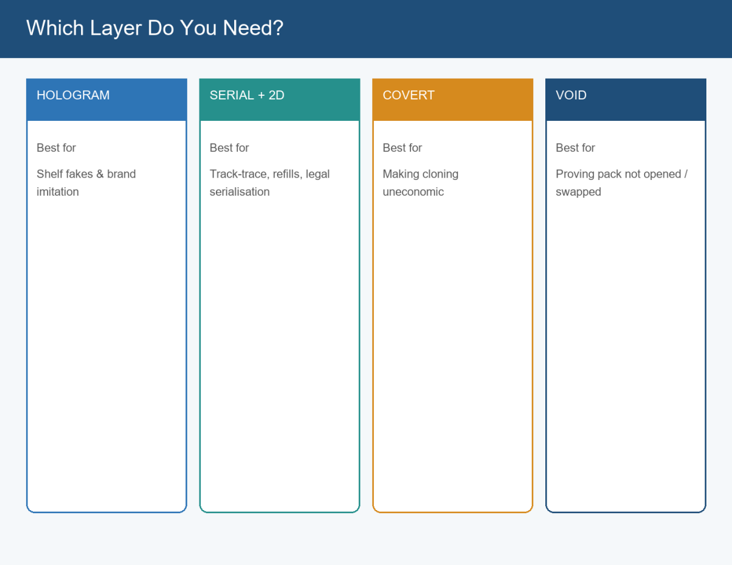Click 'Best for' in the HOLOGRAM card
The width and height of the screenshot is (732, 565).
[x=56, y=148]
